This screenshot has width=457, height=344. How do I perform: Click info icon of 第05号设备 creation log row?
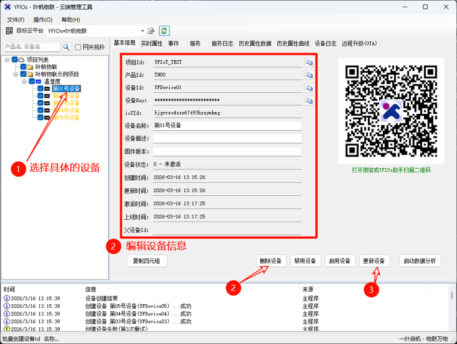pyautogui.click(x=7, y=306)
